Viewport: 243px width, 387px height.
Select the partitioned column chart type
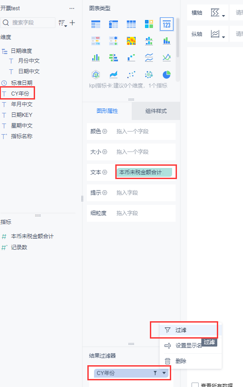(x=149, y=41)
